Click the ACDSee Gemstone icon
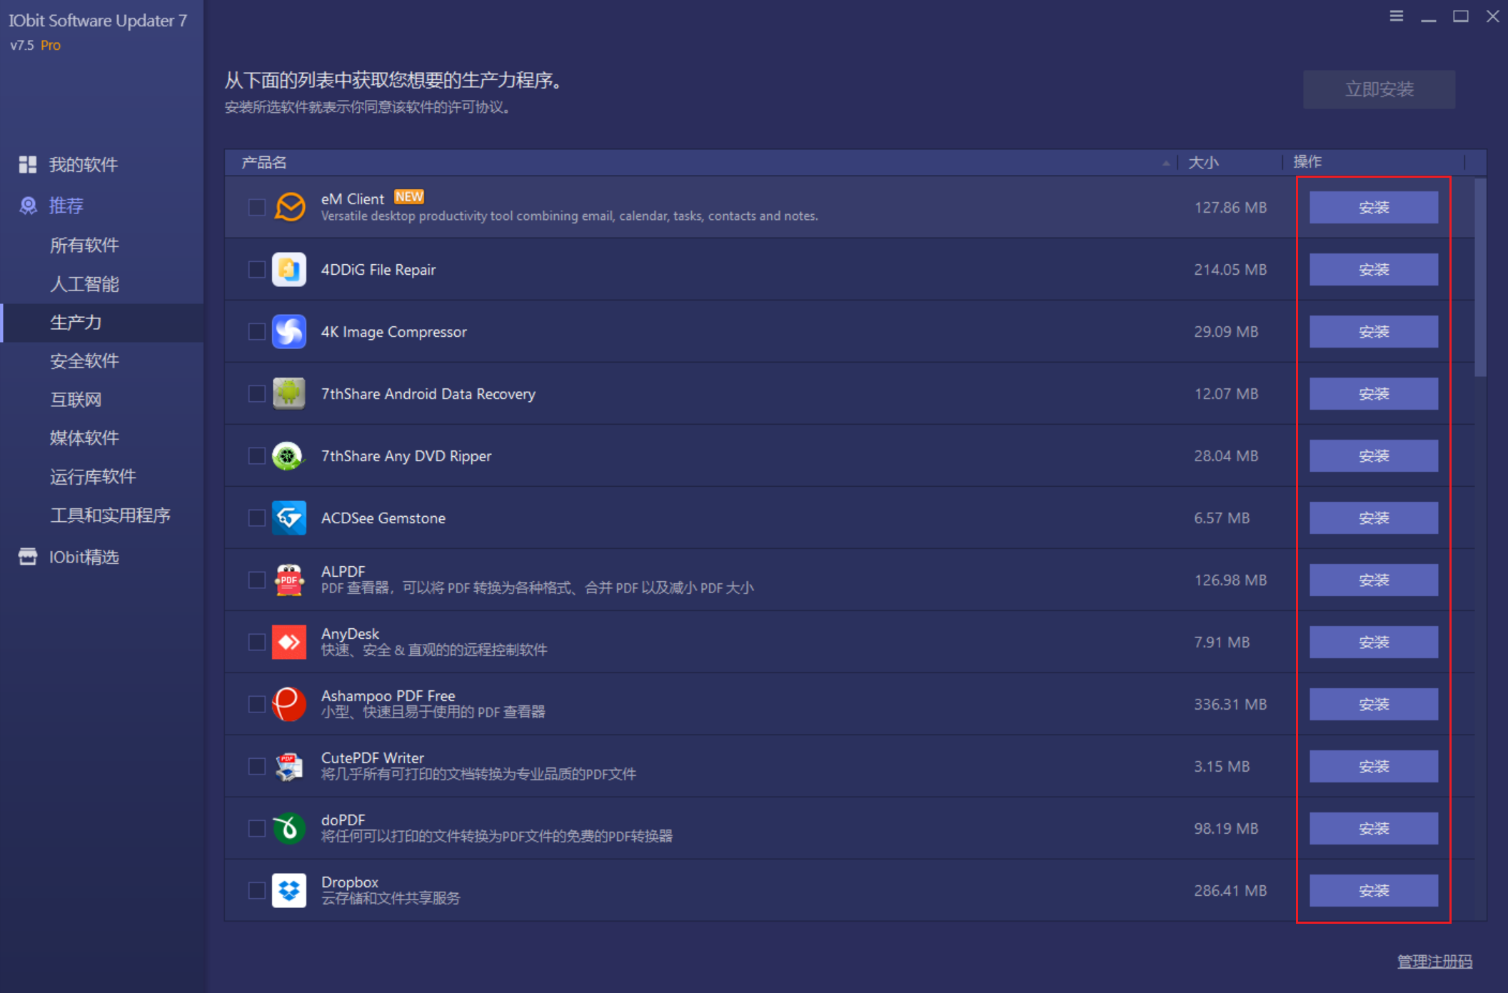This screenshot has height=993, width=1508. [289, 518]
